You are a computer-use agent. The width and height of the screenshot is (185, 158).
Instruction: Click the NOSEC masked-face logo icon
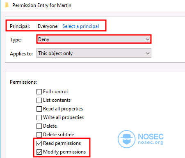(127, 139)
